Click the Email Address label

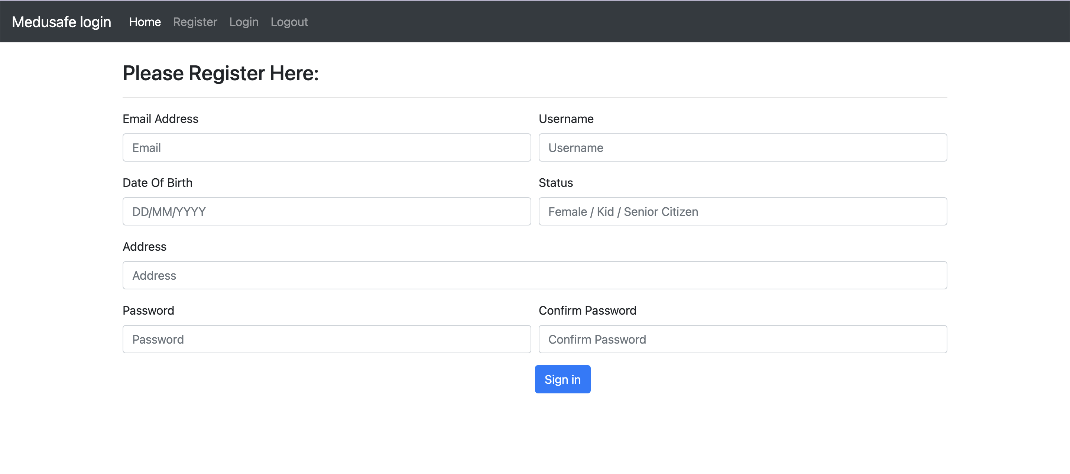160,119
